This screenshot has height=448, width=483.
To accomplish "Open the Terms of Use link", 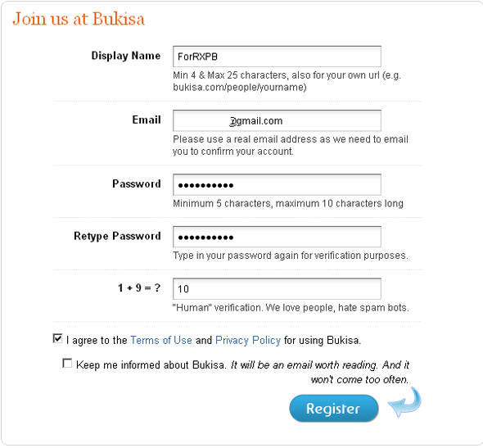I will tap(161, 340).
